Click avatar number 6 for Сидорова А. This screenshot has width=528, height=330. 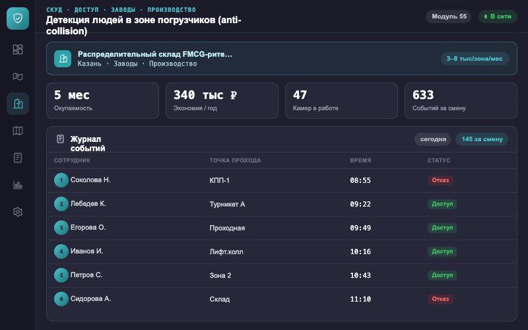61,299
